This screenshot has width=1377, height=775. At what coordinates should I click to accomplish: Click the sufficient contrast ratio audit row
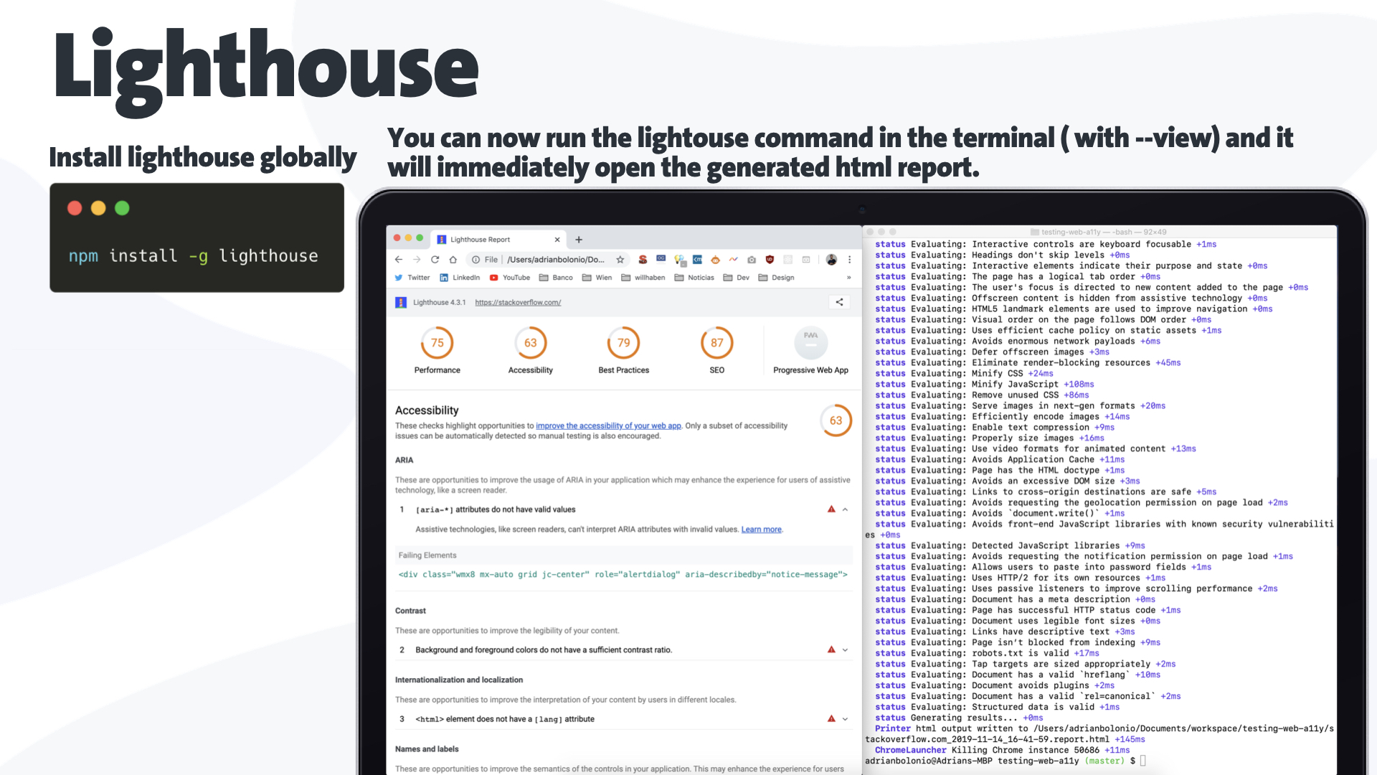tap(623, 650)
